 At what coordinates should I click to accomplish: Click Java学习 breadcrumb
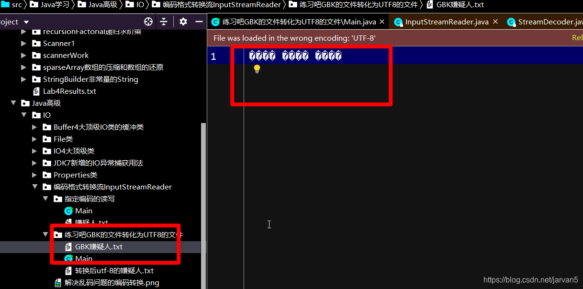55,5
